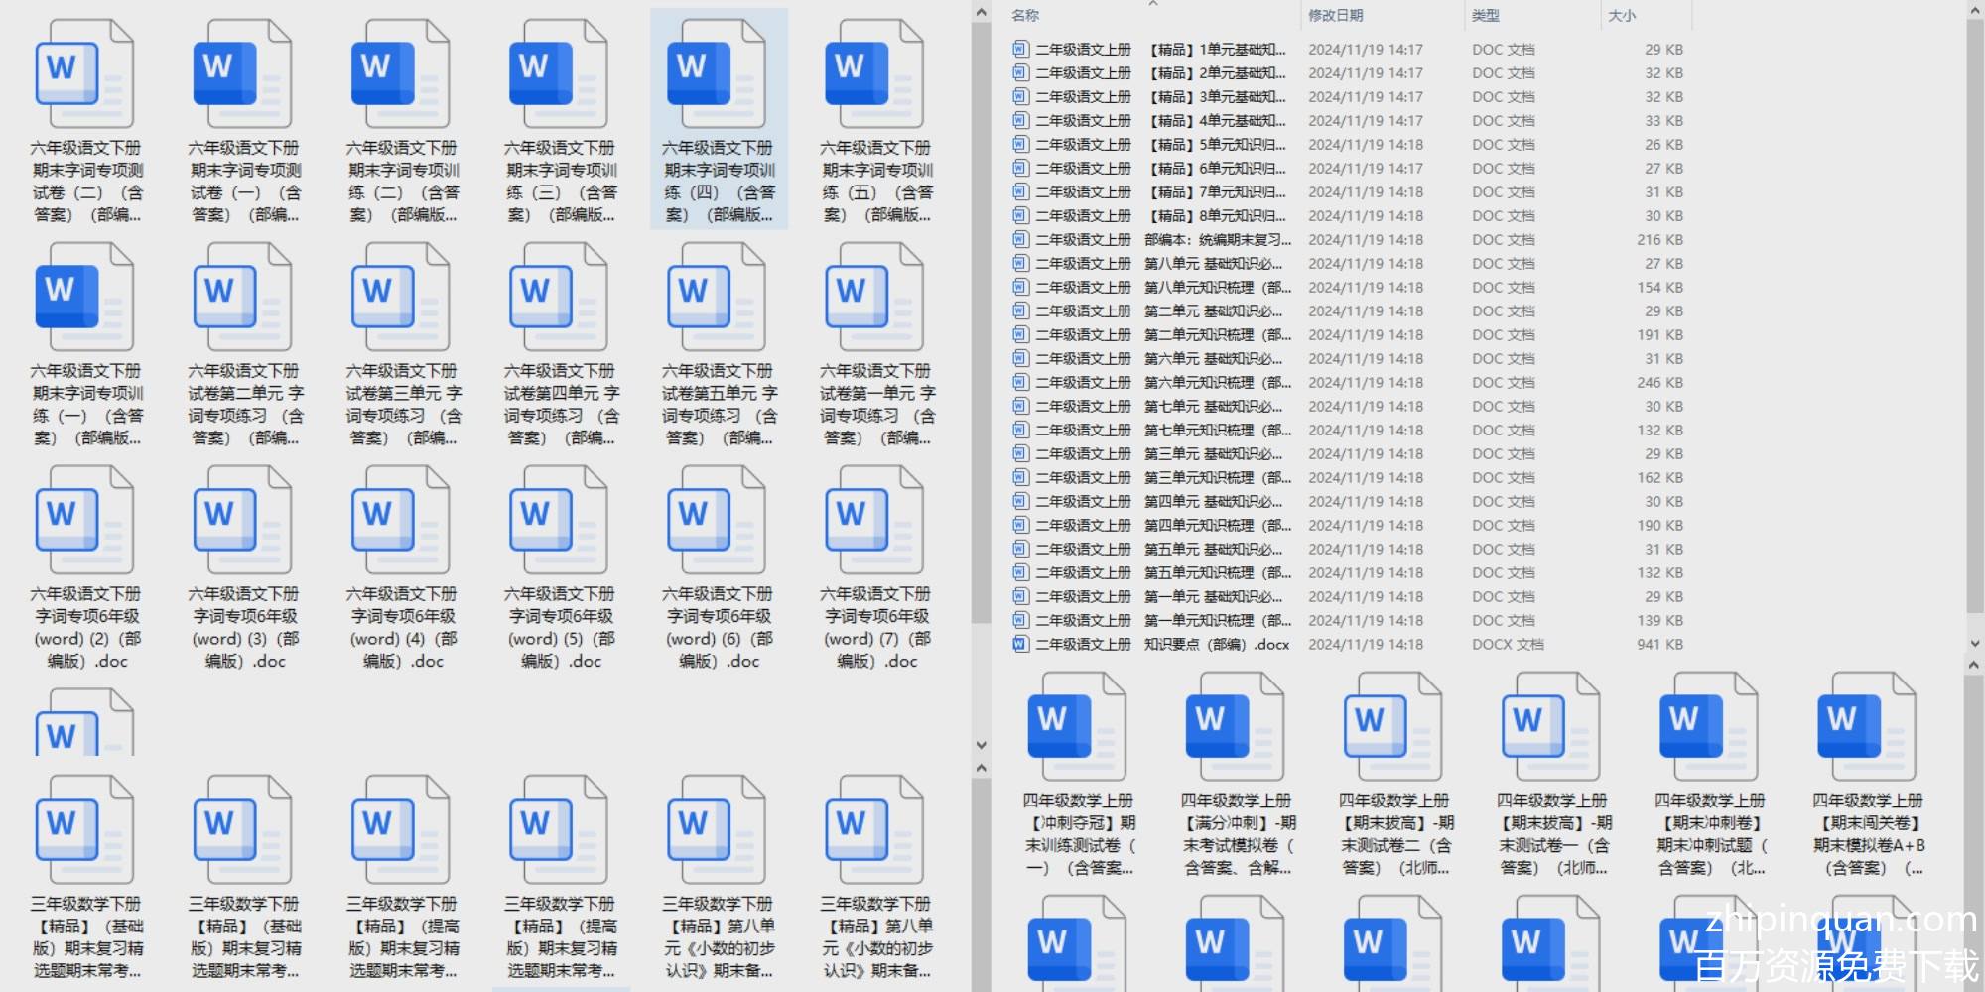Select Word icon of 期末字词专项训练（二）

400,74
